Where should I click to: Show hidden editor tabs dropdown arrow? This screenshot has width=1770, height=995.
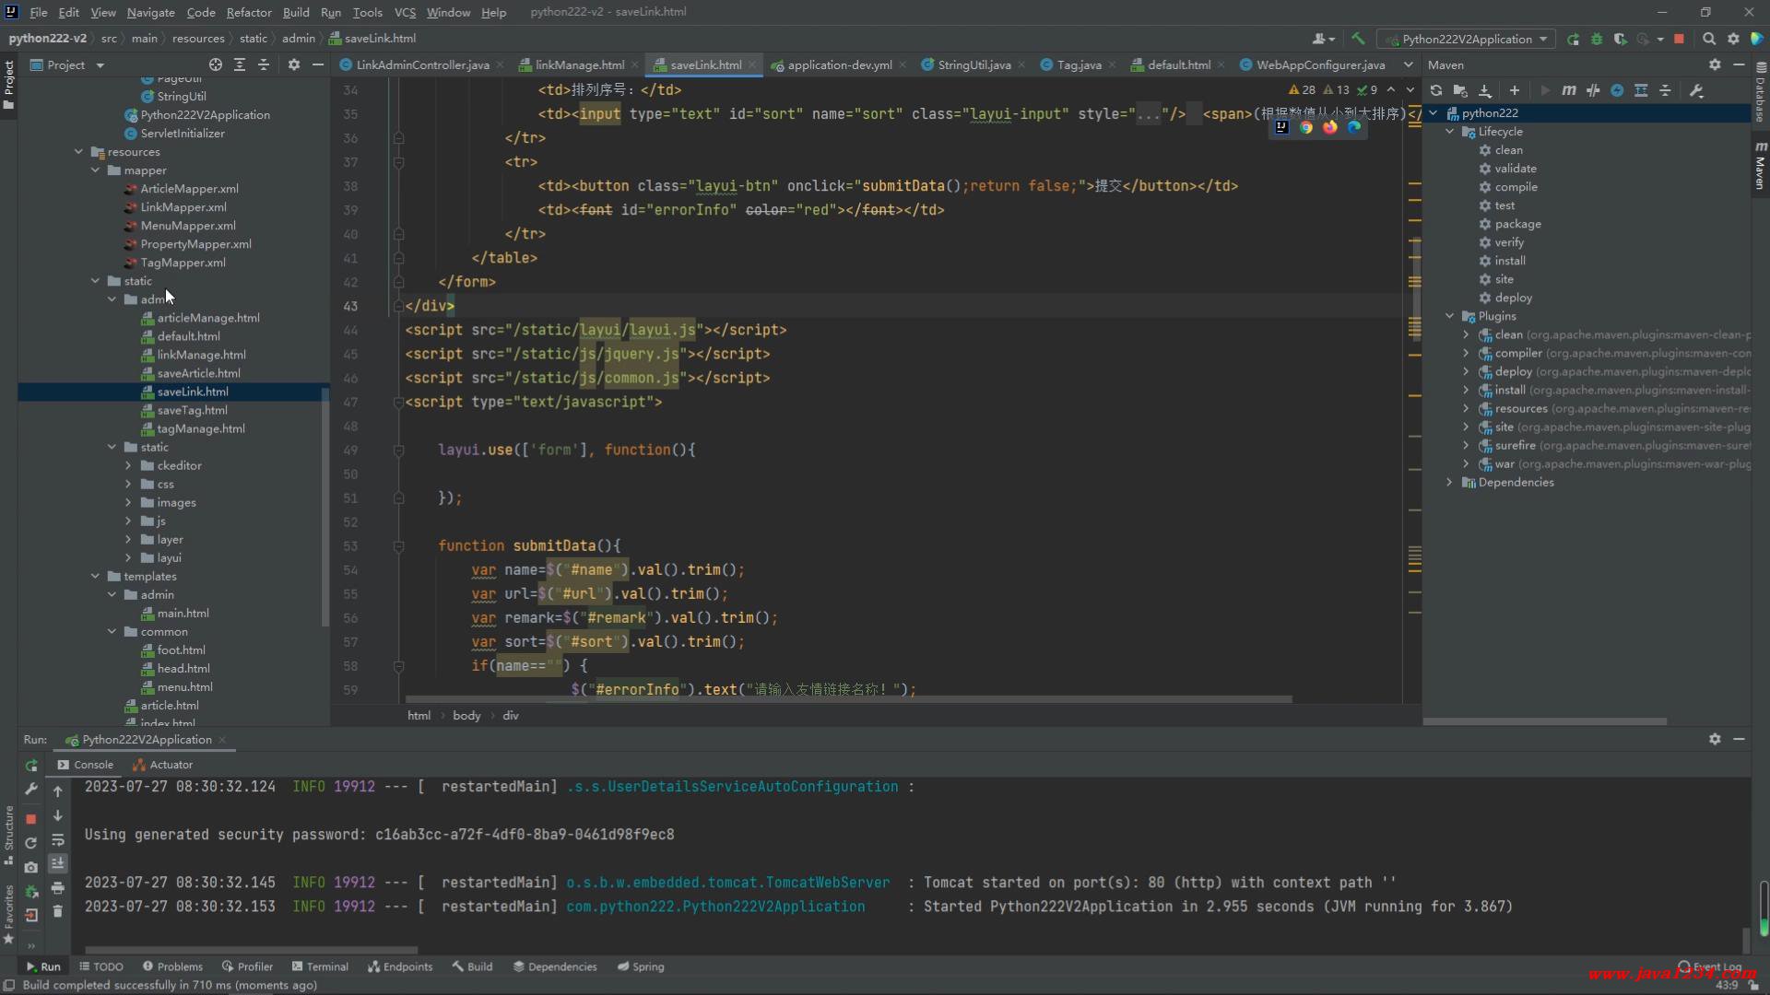click(1408, 64)
